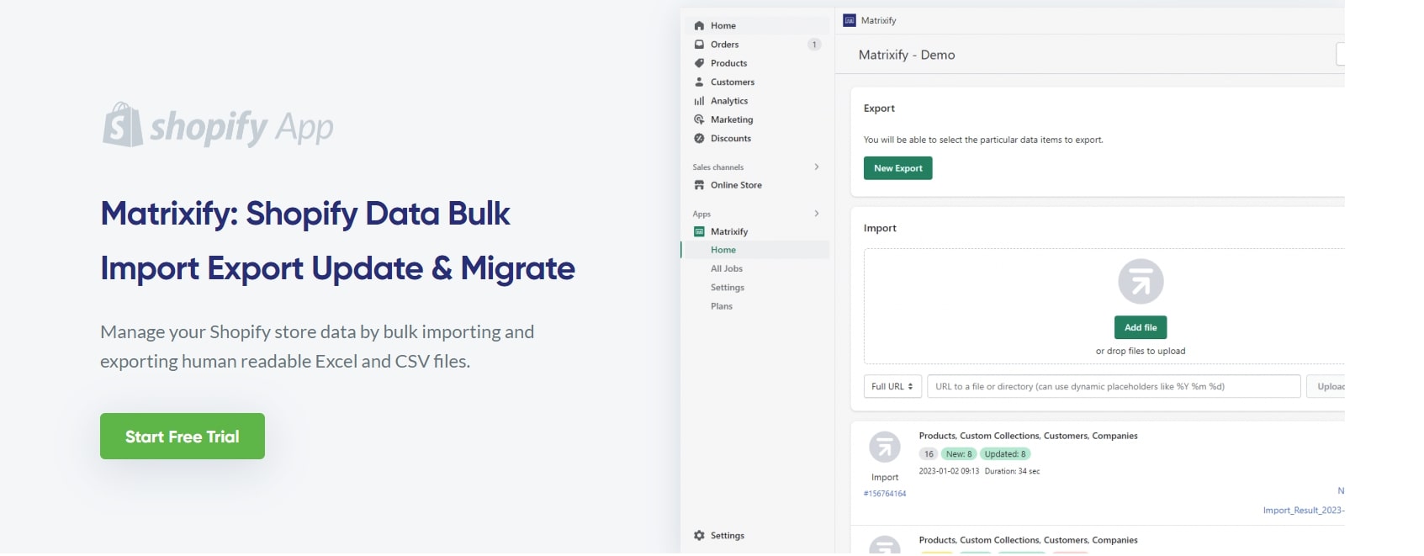Select Matrixify Home submenu item
Viewport: 1424px width, 556px height.
723,250
